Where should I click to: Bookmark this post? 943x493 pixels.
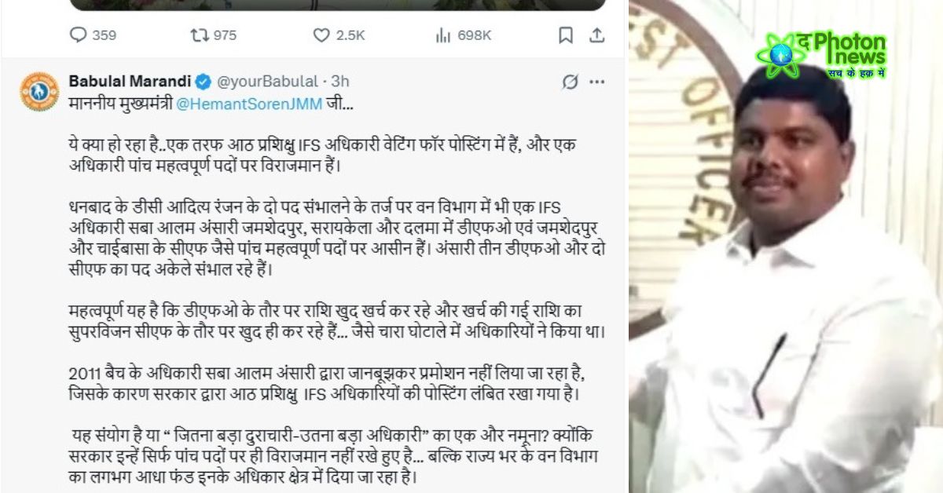[565, 35]
